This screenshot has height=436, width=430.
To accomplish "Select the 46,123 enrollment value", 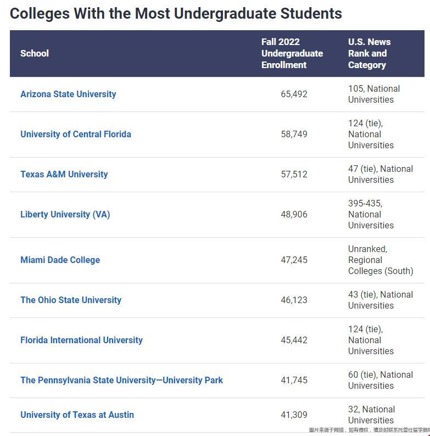I will click(294, 300).
